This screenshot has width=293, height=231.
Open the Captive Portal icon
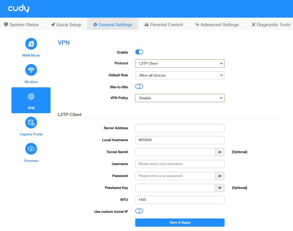31,123
